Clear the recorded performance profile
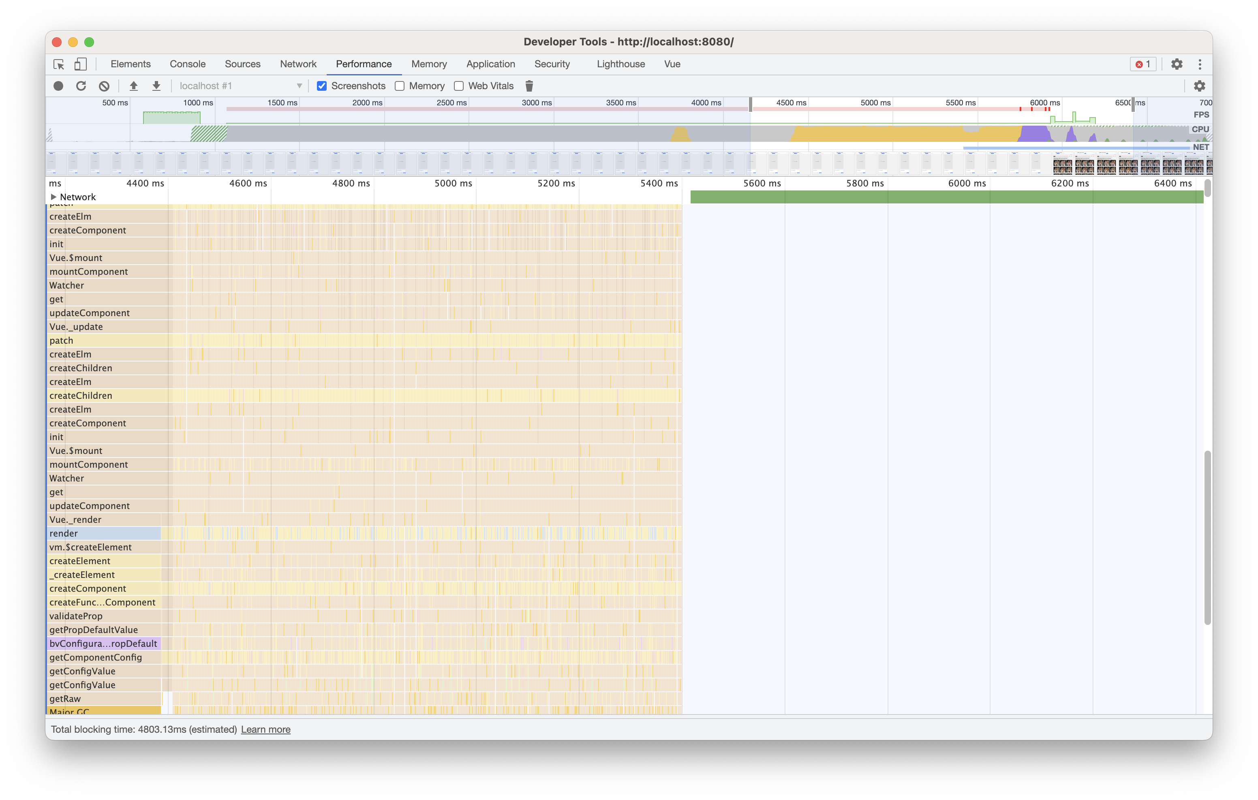 (104, 86)
